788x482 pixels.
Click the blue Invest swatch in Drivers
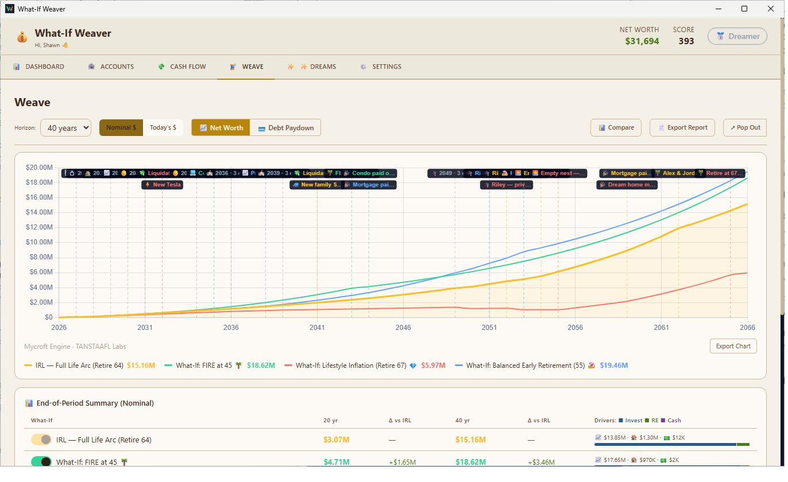[x=620, y=420]
